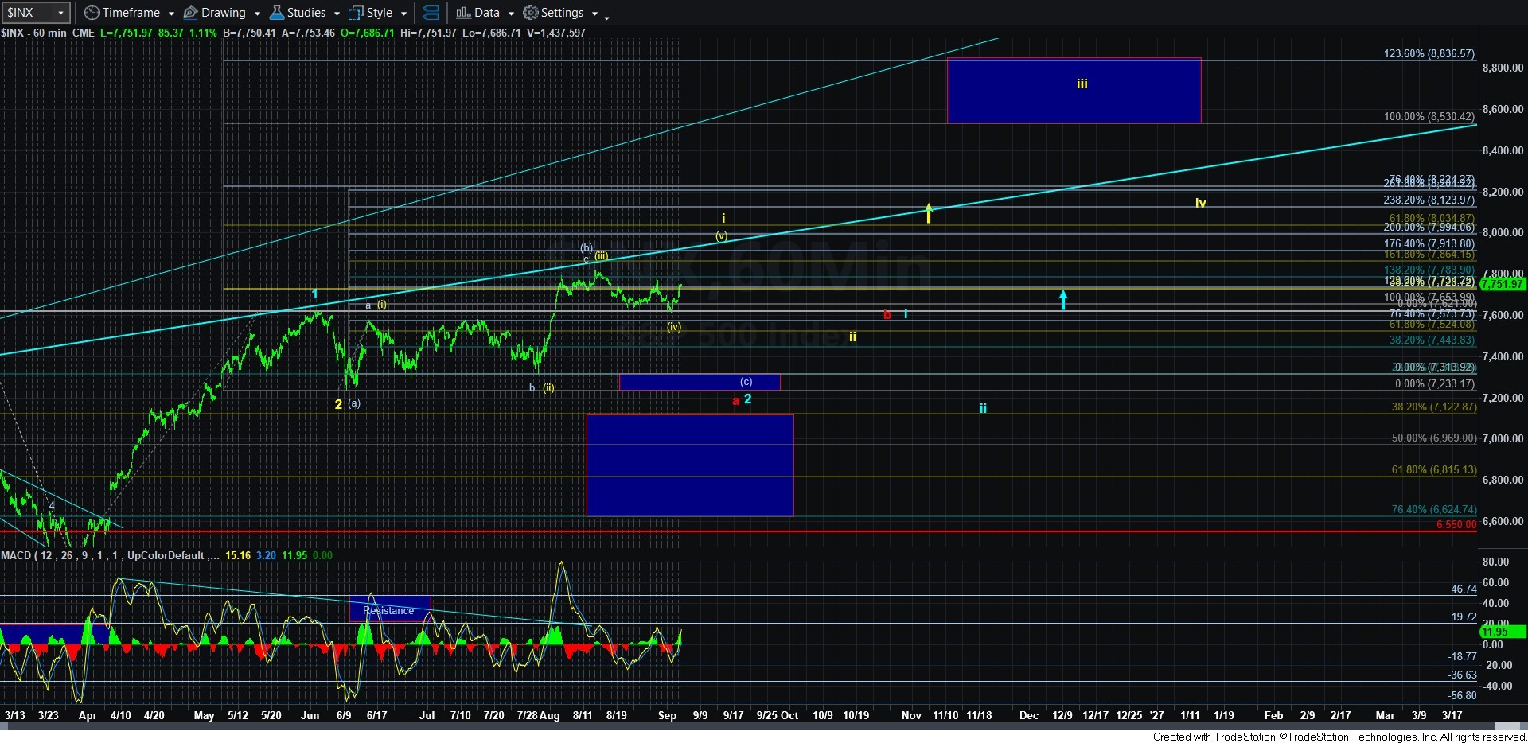Click the stacked panels layout icon

coord(431,13)
